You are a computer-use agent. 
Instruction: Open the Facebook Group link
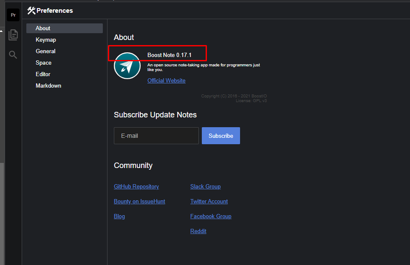click(x=211, y=216)
